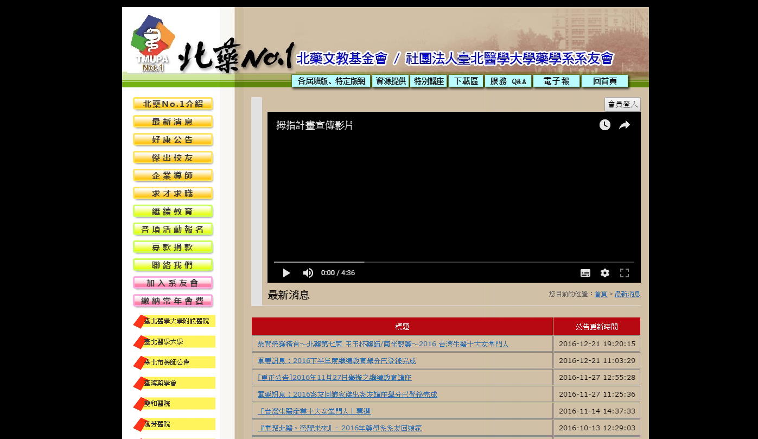Open video settings gear icon
This screenshot has width=758, height=439.
pyautogui.click(x=605, y=273)
